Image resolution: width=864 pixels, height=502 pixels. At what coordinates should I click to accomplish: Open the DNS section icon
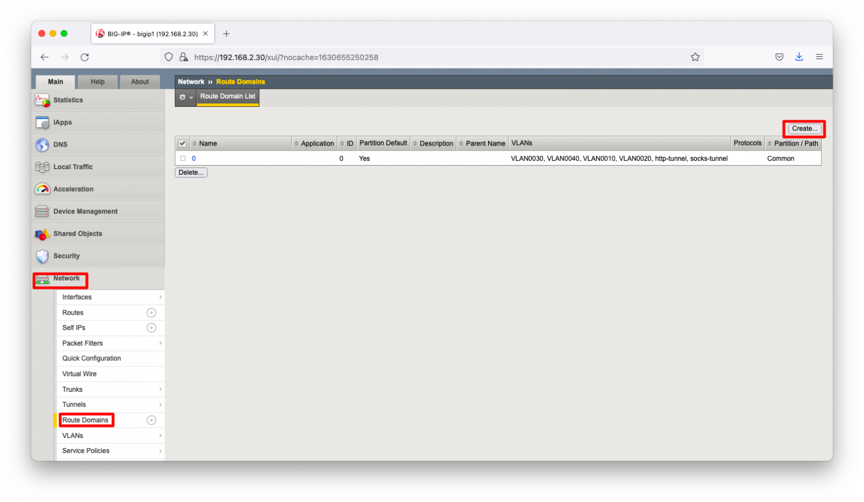point(42,144)
